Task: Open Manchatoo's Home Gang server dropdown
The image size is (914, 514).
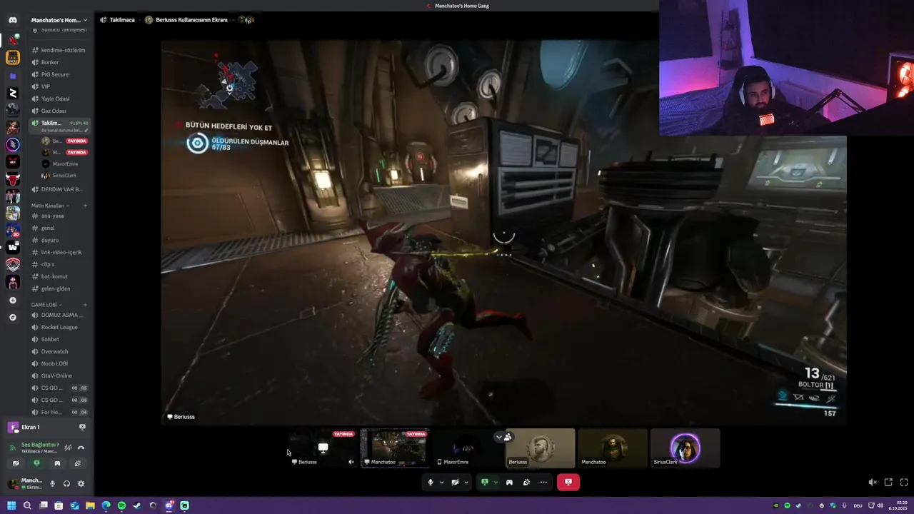Action: click(59, 20)
